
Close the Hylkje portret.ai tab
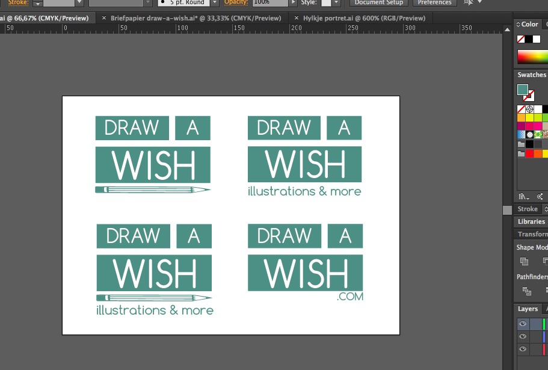click(x=297, y=18)
